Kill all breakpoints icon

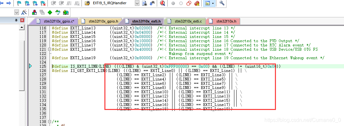click(197, 3)
